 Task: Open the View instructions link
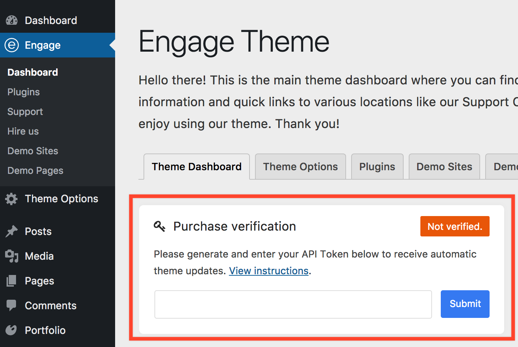click(269, 271)
